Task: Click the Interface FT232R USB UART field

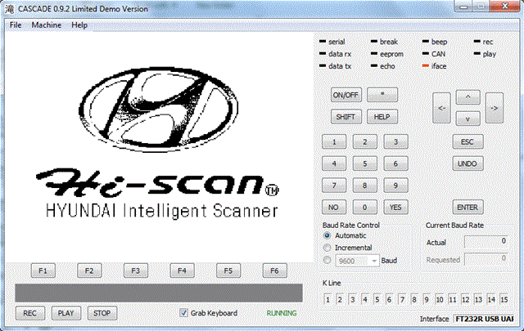Action: [484, 319]
